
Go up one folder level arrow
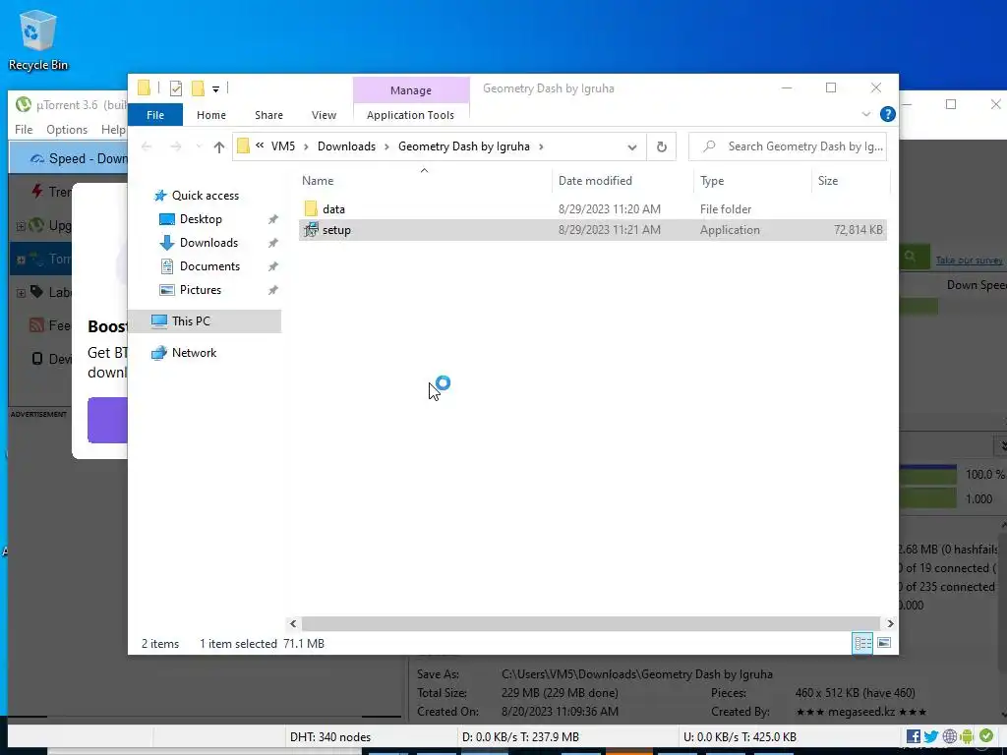(x=219, y=147)
